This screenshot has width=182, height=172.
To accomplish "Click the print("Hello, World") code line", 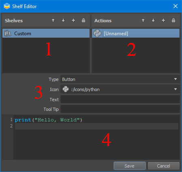I will 48,120.
